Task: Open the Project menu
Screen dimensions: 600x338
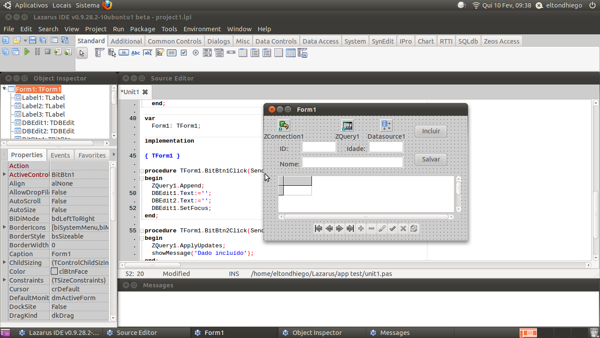Action: pyautogui.click(x=95, y=29)
